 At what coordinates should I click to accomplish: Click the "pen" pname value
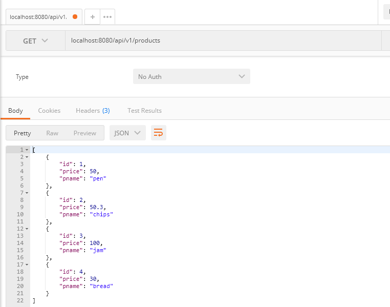pos(98,178)
